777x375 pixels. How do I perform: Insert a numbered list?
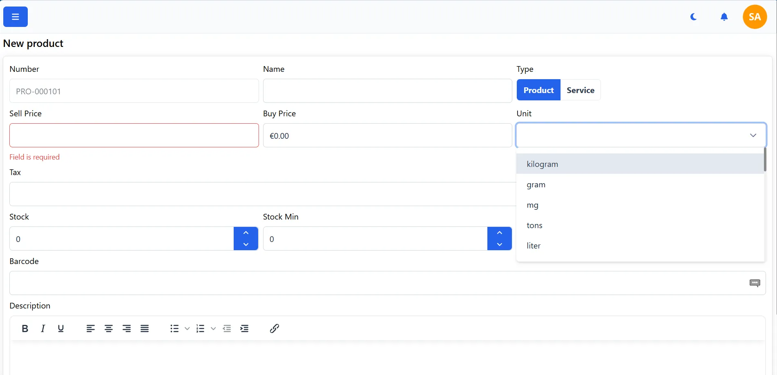point(200,328)
